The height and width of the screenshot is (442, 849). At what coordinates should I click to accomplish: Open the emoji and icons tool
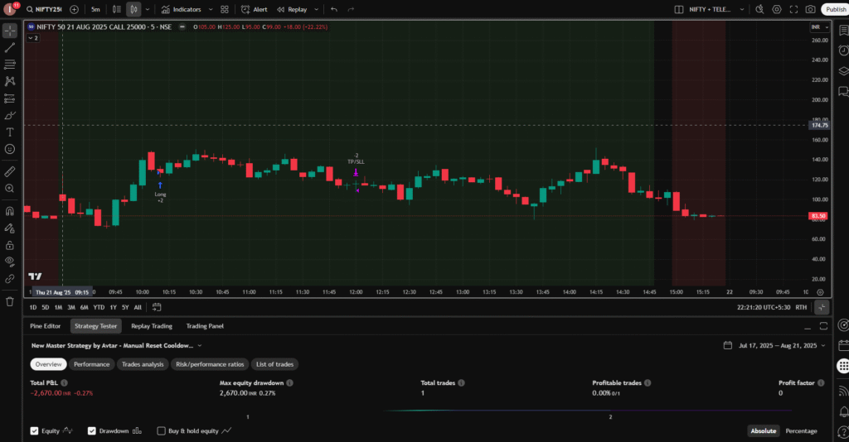(10, 149)
